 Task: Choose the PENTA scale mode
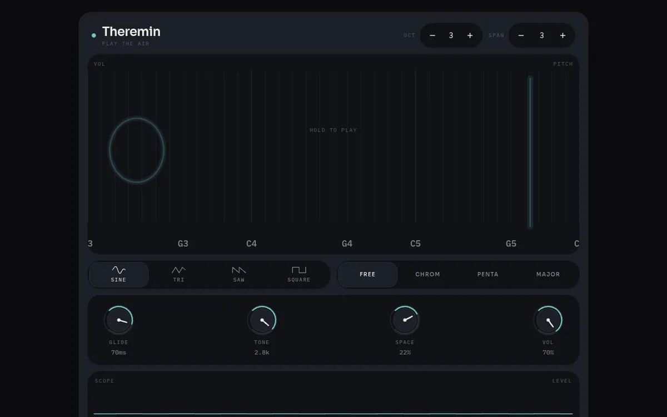pyautogui.click(x=487, y=275)
